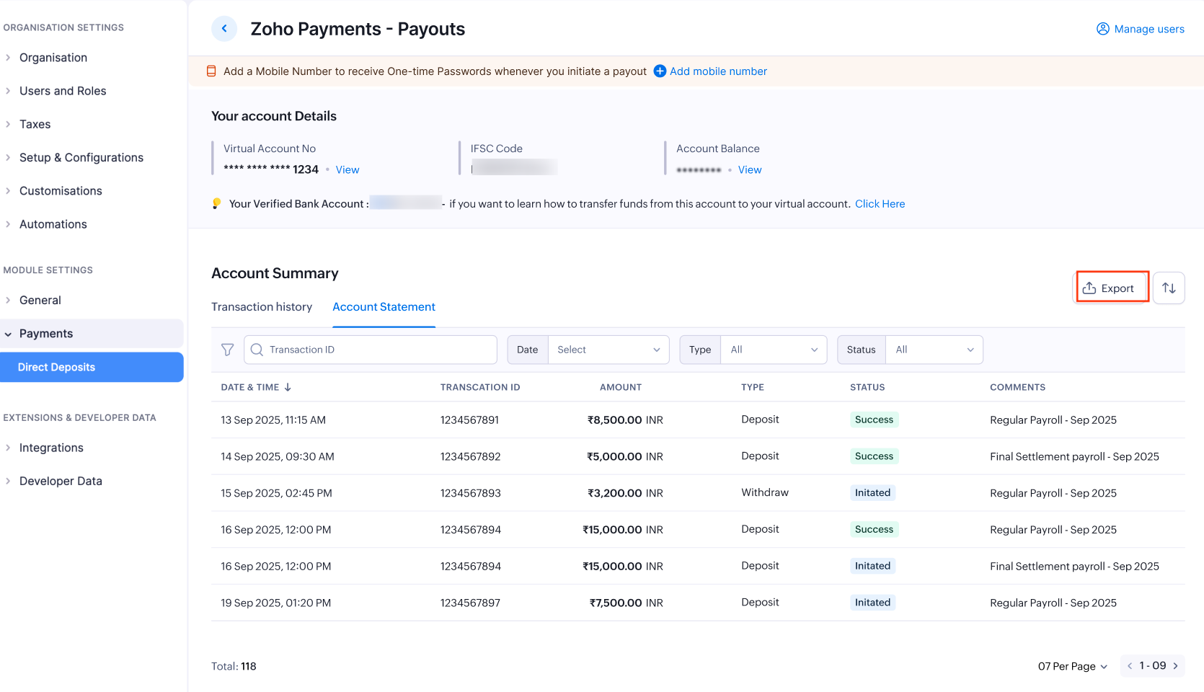Screen dimensions: 1204x692
Task: Open the 07 Per Page selector
Action: (1071, 666)
